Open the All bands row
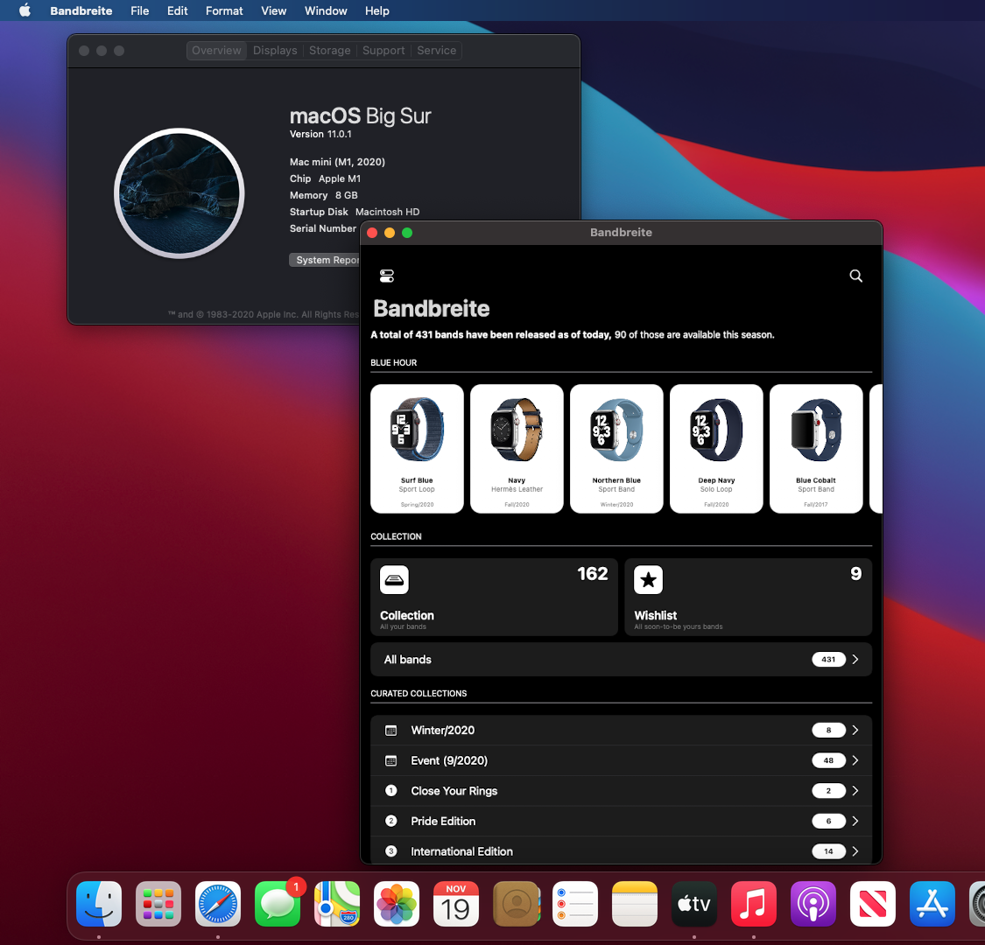The height and width of the screenshot is (945, 985). coord(622,659)
